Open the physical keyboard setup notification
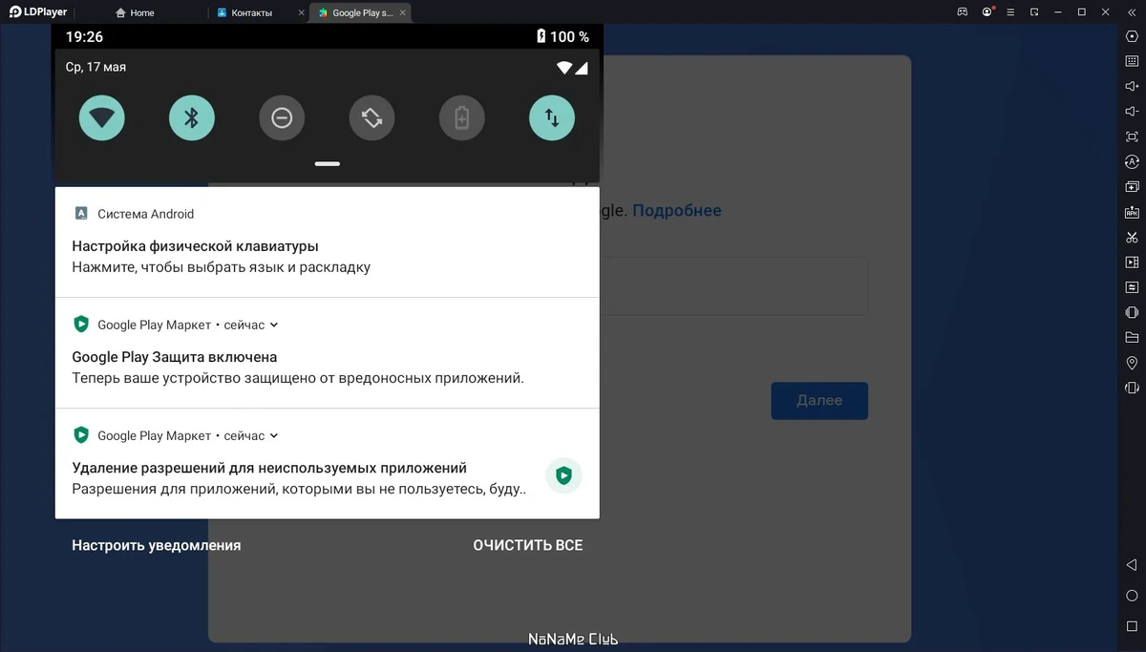Viewport: 1146px width, 652px height. pyautogui.click(x=328, y=242)
